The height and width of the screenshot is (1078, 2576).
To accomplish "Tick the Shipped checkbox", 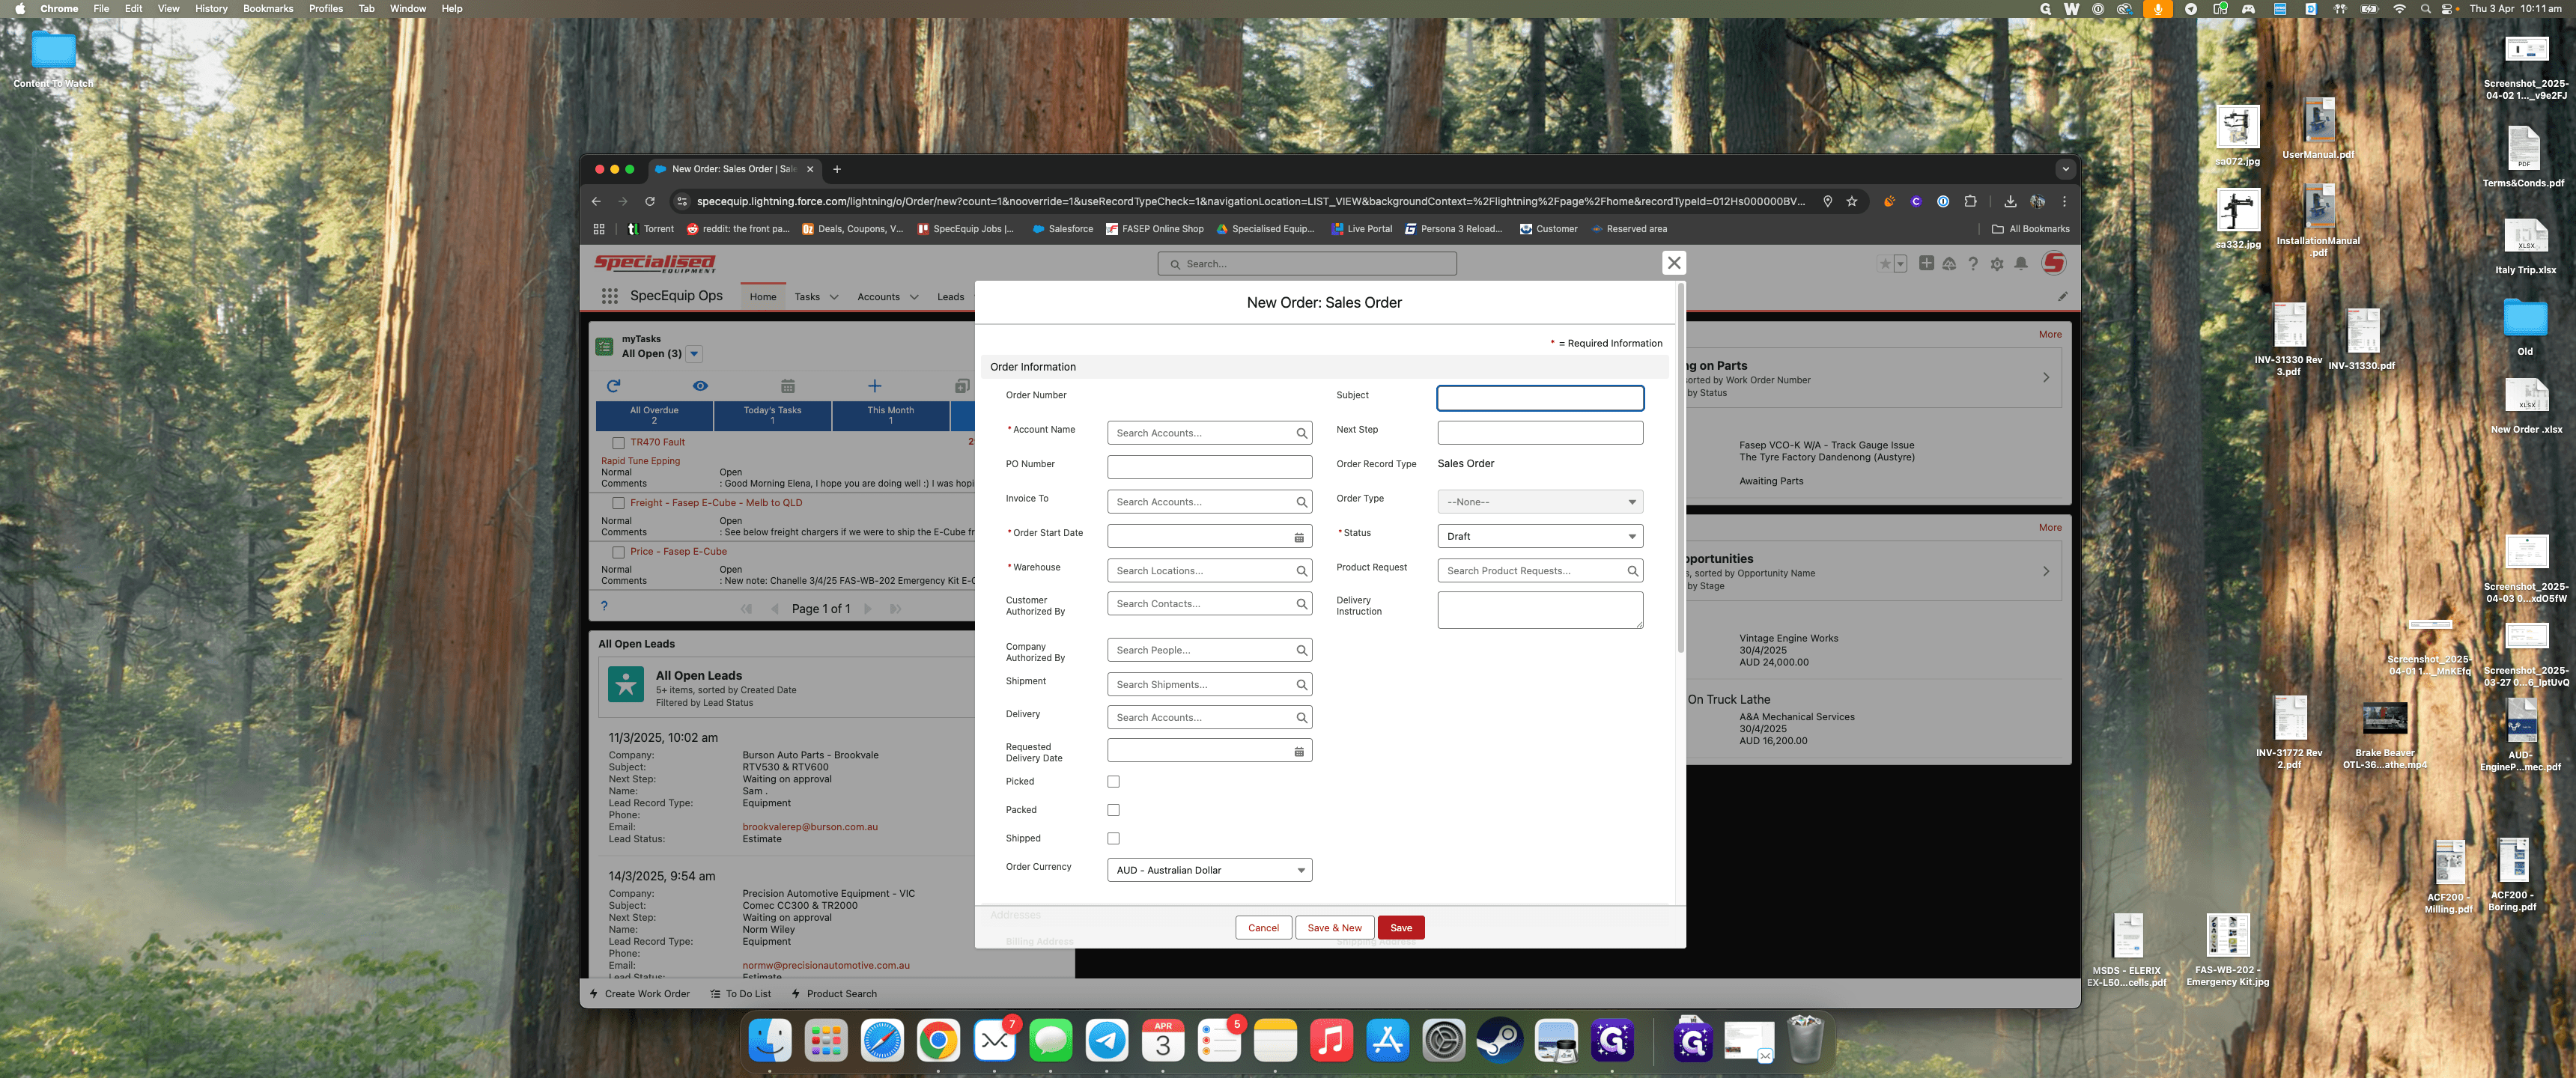I will pyautogui.click(x=1113, y=839).
